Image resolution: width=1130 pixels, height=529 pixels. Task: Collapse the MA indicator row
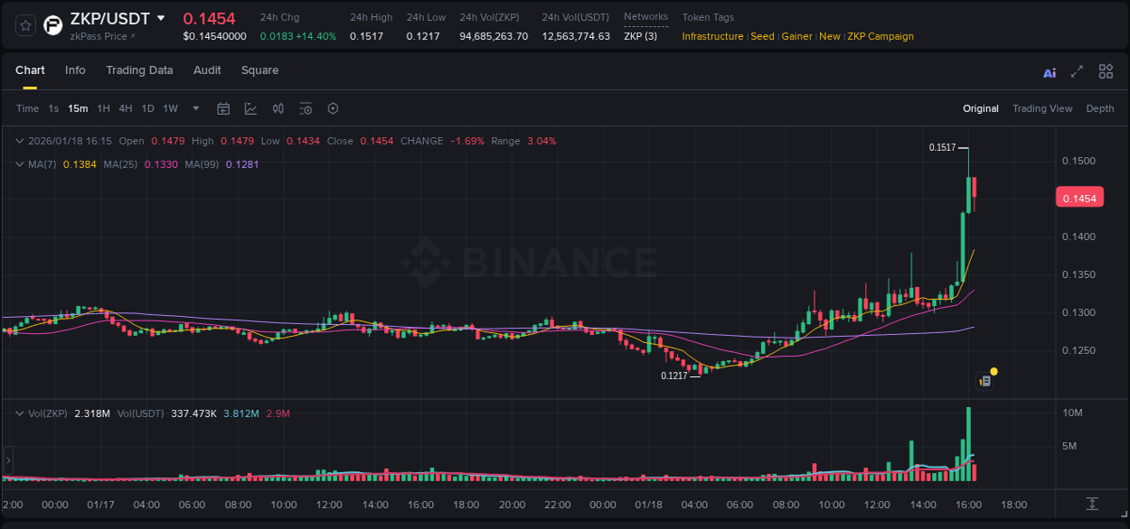20,164
